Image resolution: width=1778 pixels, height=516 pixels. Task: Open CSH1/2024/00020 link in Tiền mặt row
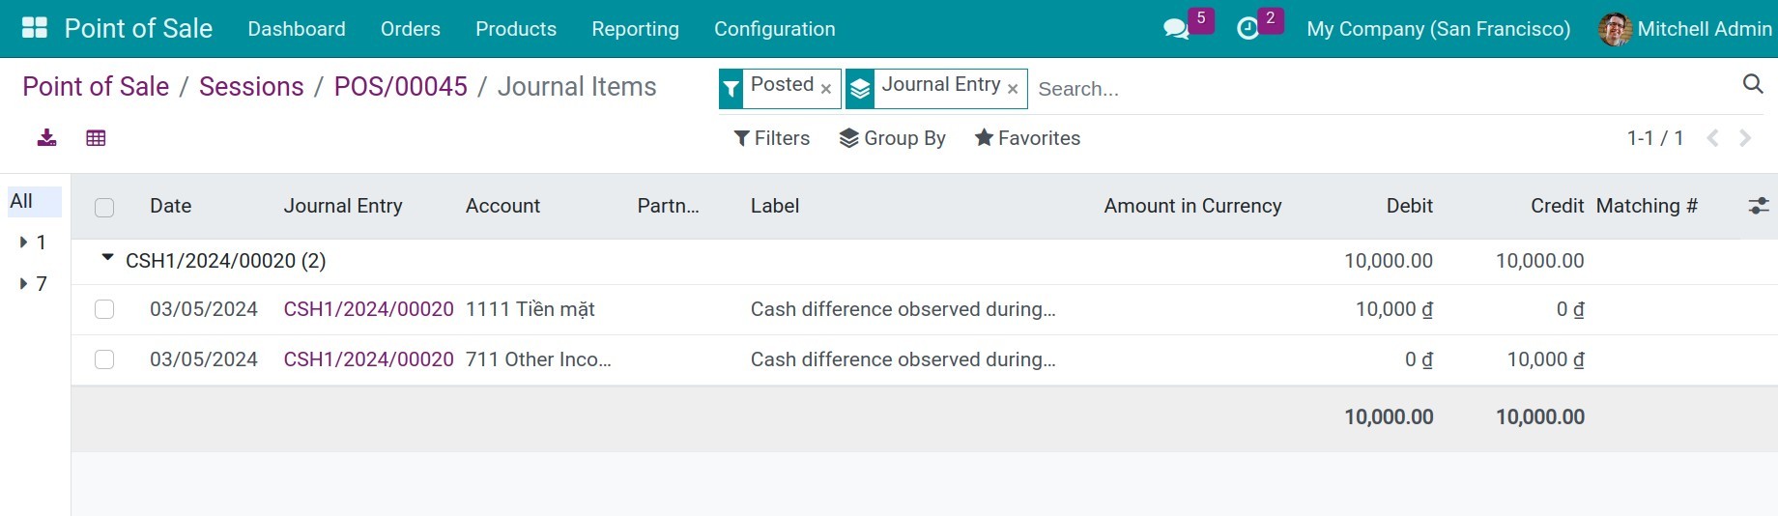click(x=368, y=309)
